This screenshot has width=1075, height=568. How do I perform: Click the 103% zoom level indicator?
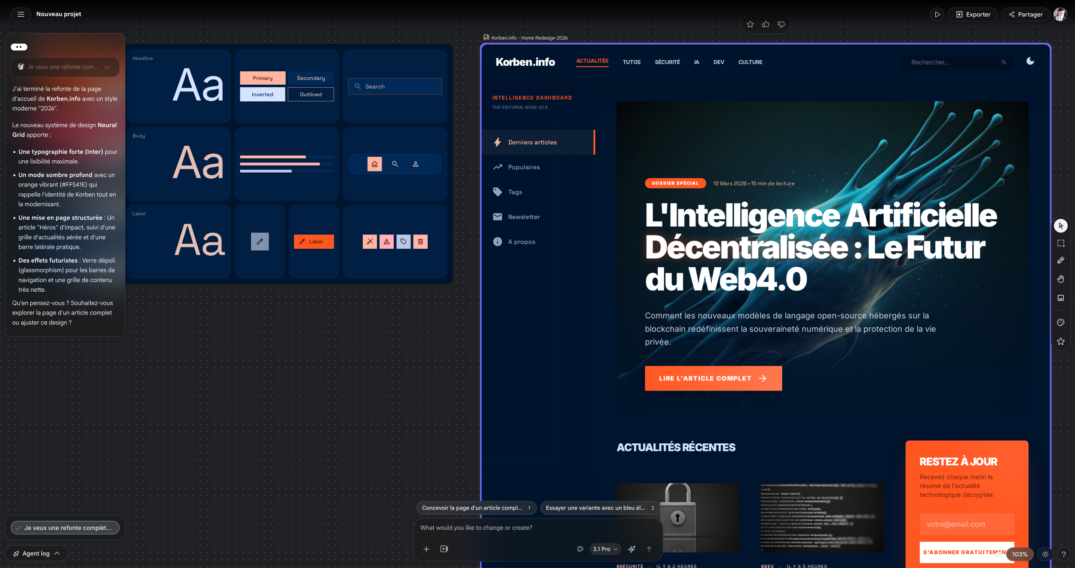(1020, 554)
